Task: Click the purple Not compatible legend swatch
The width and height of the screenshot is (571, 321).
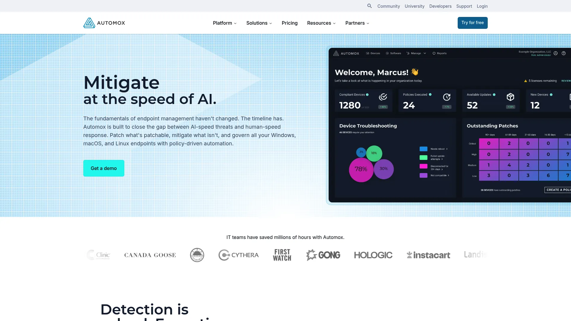Action: pyautogui.click(x=423, y=175)
